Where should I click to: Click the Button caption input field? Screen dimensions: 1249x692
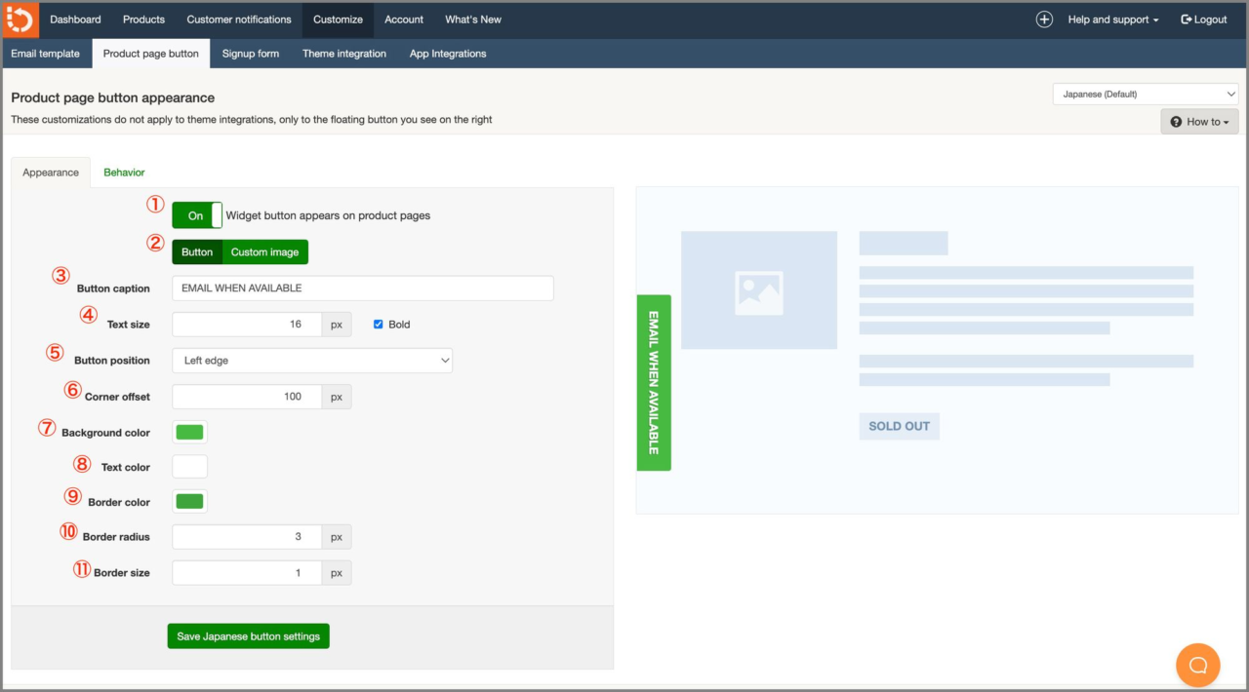pos(363,288)
